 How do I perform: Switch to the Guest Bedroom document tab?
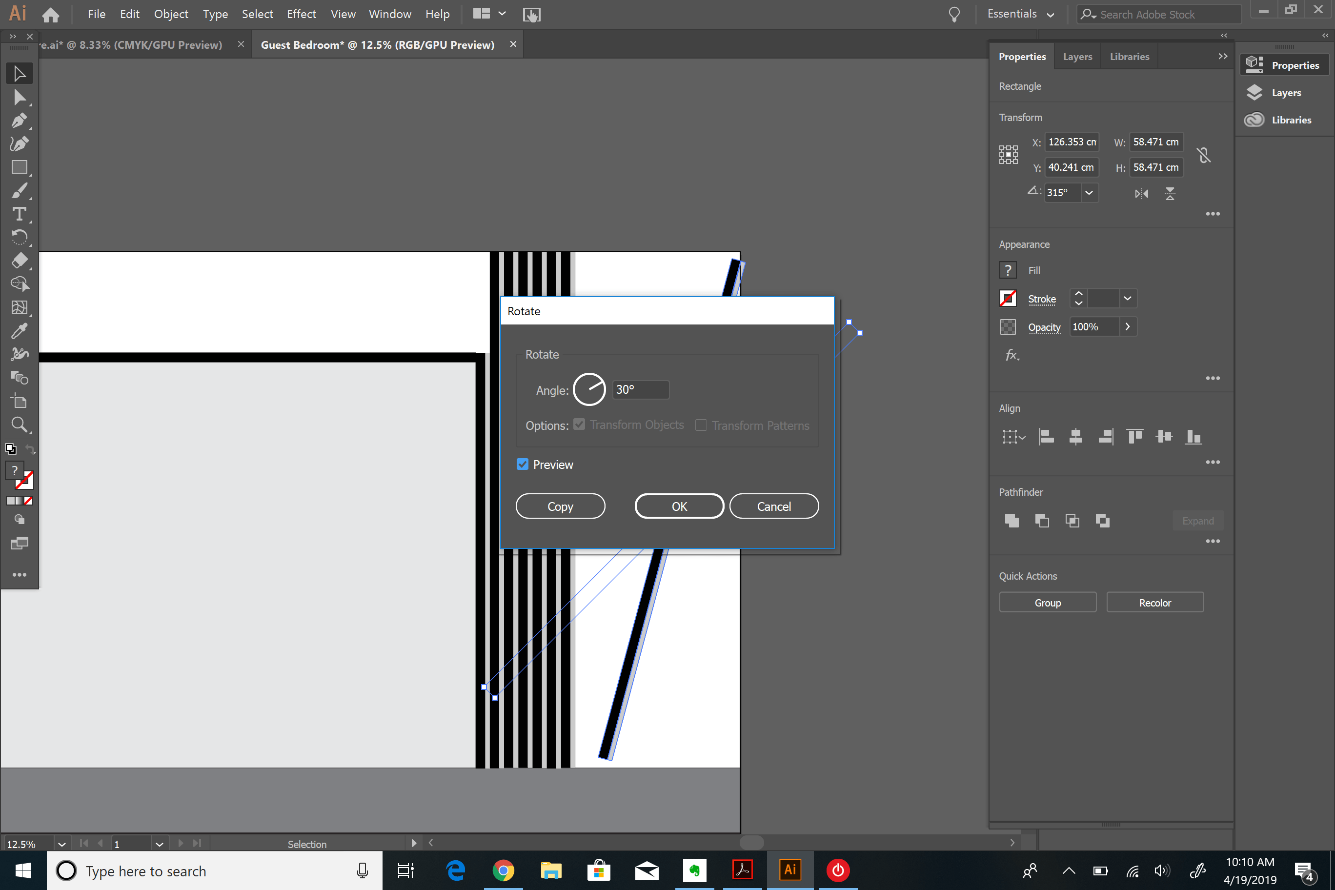[x=377, y=44]
